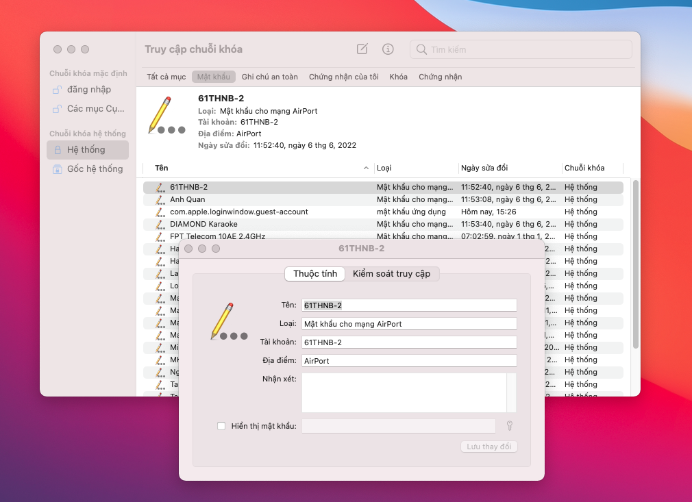Select the Anh Quan row
This screenshot has height=502, width=692.
tap(383, 200)
